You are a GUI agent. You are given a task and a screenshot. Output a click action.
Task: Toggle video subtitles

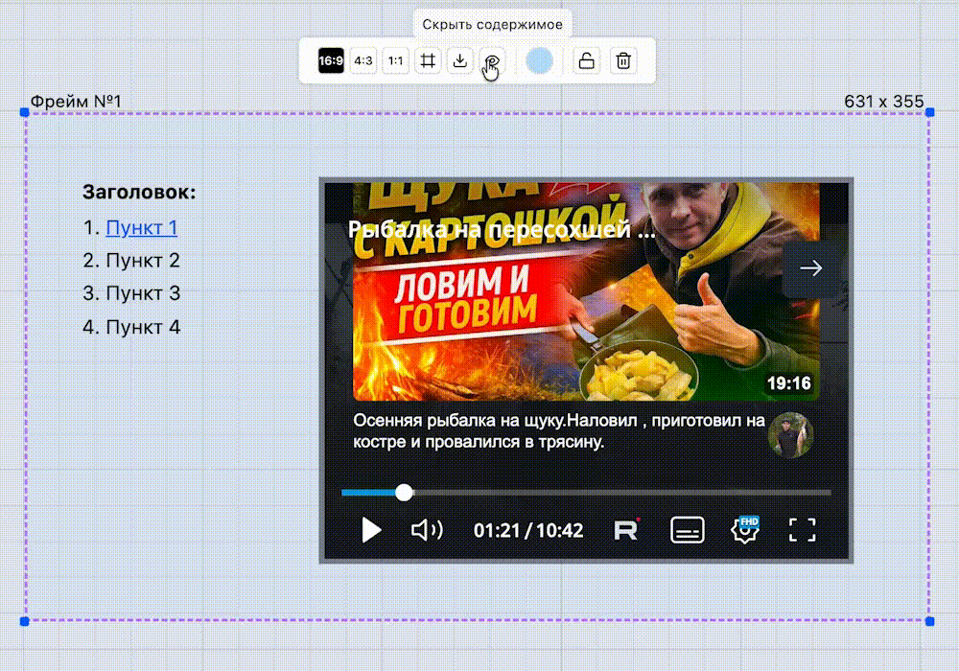[x=688, y=530]
